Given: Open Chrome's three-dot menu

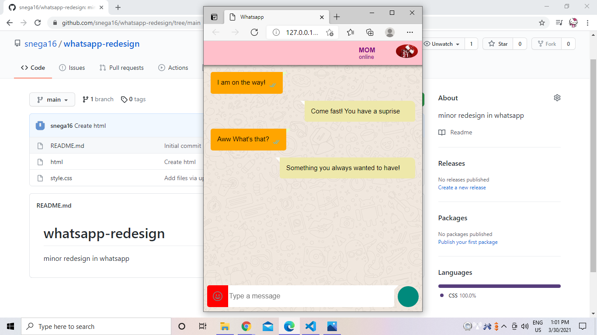Looking at the screenshot, I should pyautogui.click(x=587, y=22).
